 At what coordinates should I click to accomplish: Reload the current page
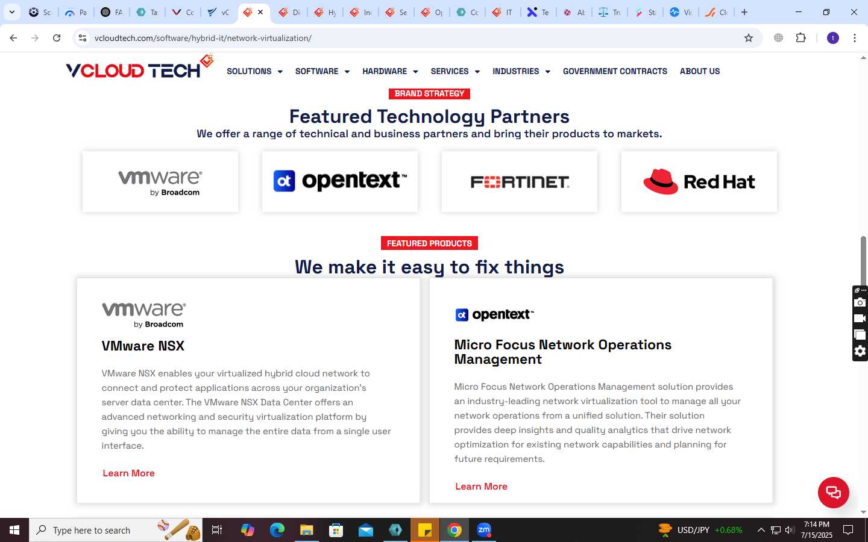click(57, 38)
